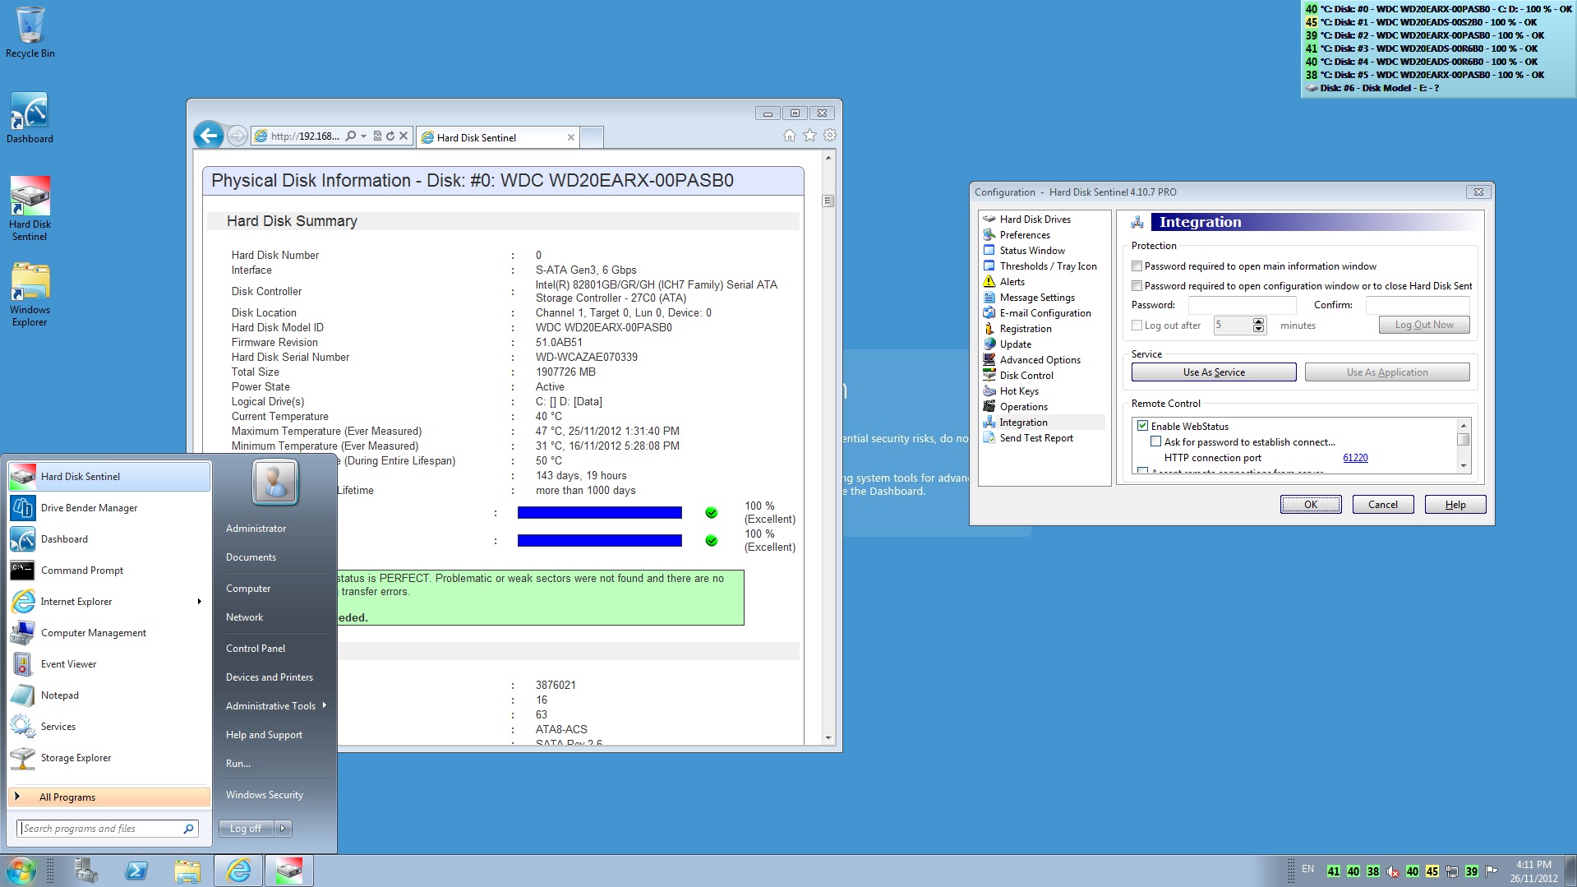This screenshot has width=1577, height=887.
Task: Refresh the Hard Disk Sentinel web page
Action: point(390,136)
